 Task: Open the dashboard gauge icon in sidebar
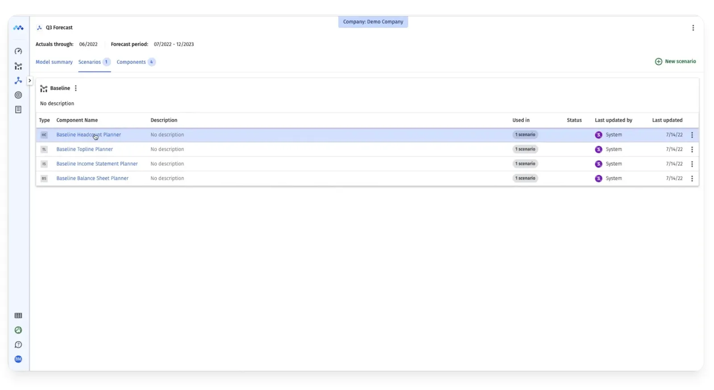[x=18, y=51]
